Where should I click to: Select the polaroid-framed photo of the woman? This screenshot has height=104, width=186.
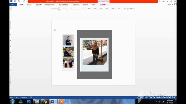pyautogui.click(x=94, y=55)
